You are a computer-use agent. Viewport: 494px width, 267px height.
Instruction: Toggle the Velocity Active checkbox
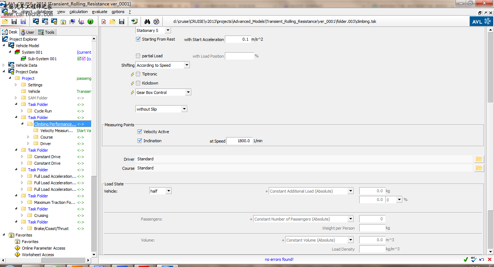(139, 132)
